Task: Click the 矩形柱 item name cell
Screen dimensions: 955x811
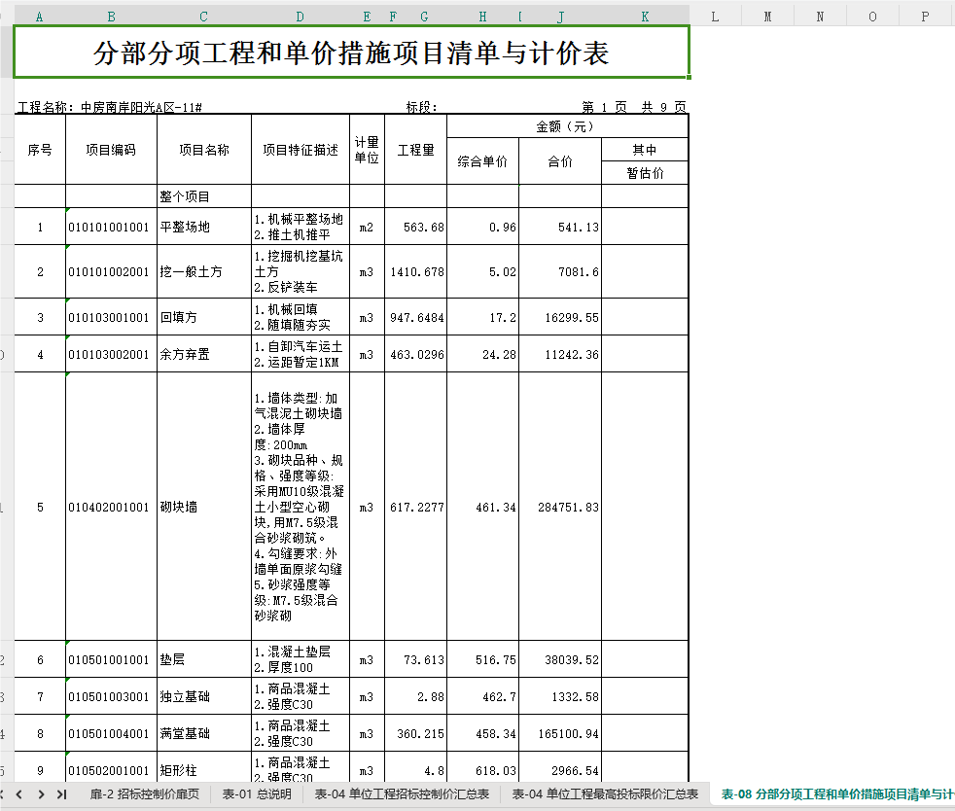Action: (204, 768)
